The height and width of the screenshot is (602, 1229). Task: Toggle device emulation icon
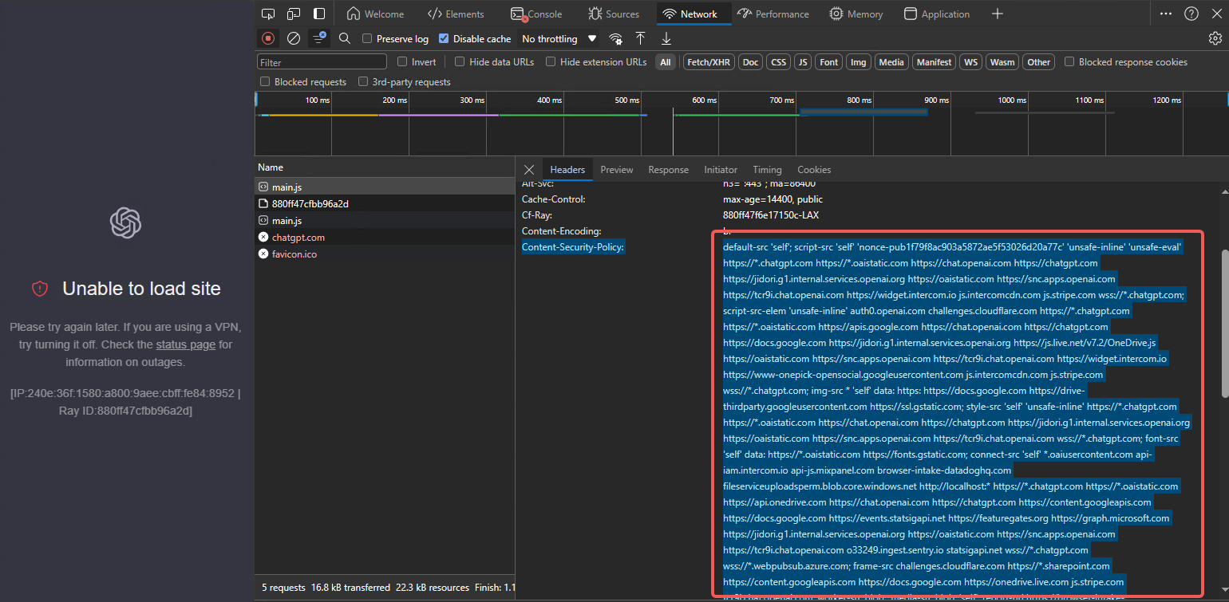click(x=294, y=14)
